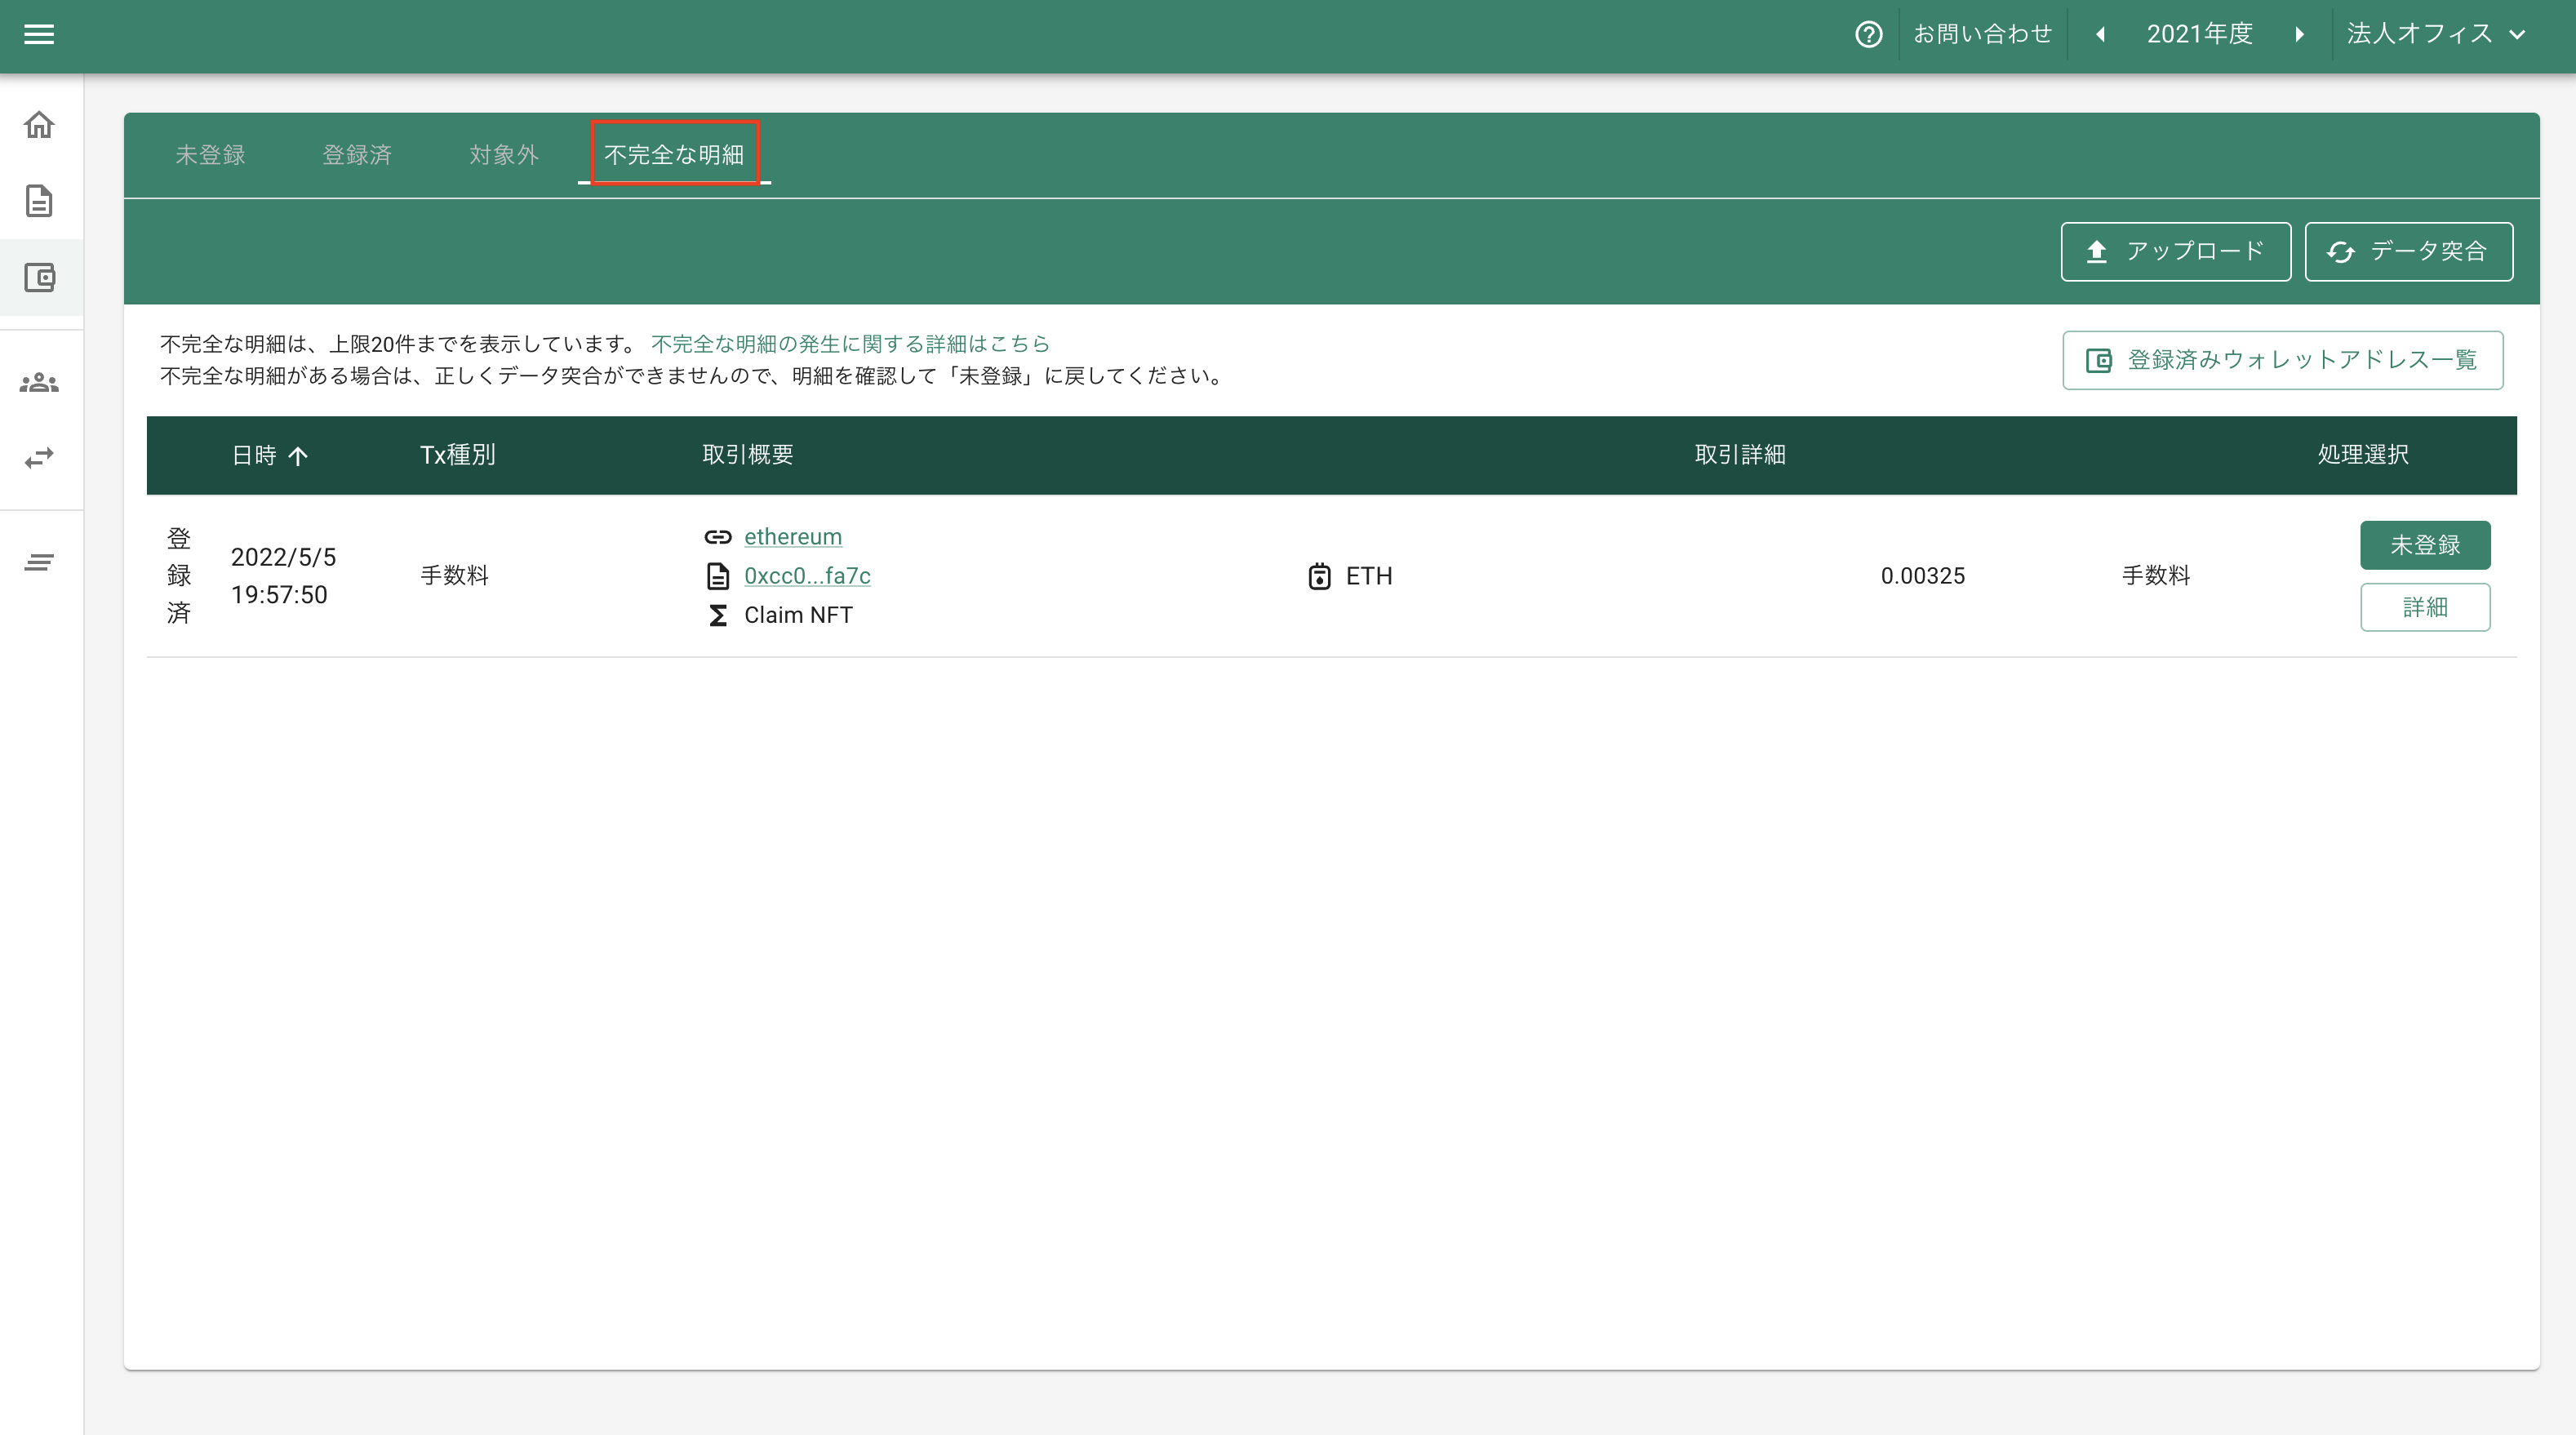Image resolution: width=2576 pixels, height=1435 pixels.
Task: Switch to the 未登録 tab
Action: (x=210, y=155)
